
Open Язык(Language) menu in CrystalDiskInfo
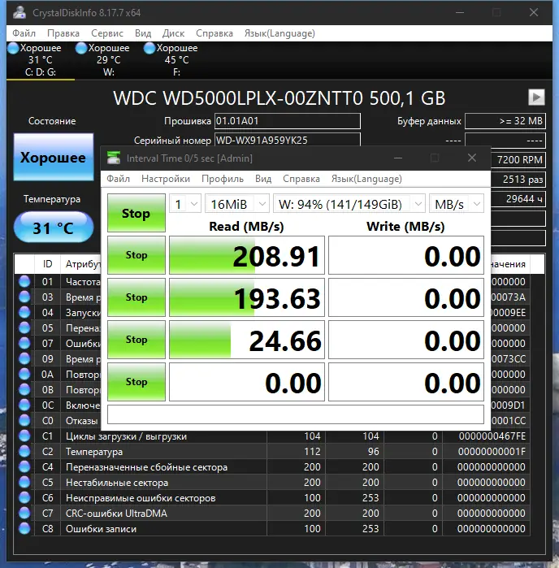[x=279, y=33]
